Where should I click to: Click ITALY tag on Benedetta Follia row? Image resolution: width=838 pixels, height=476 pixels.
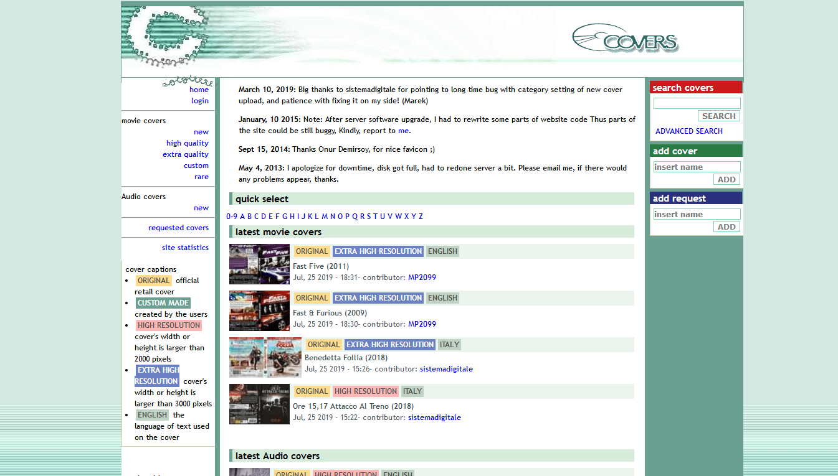pyautogui.click(x=449, y=345)
